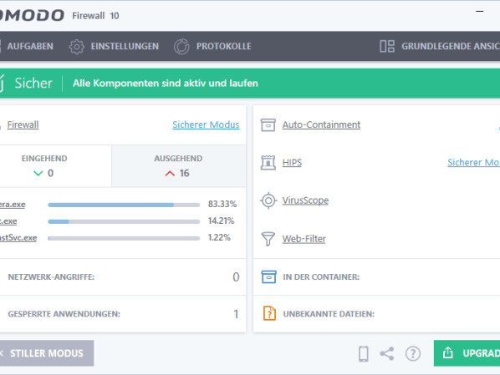
Task: Click the Netzwerk-Angriffe count 0
Action: 236,277
